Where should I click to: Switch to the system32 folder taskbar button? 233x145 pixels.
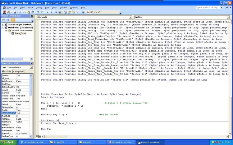coord(92,142)
